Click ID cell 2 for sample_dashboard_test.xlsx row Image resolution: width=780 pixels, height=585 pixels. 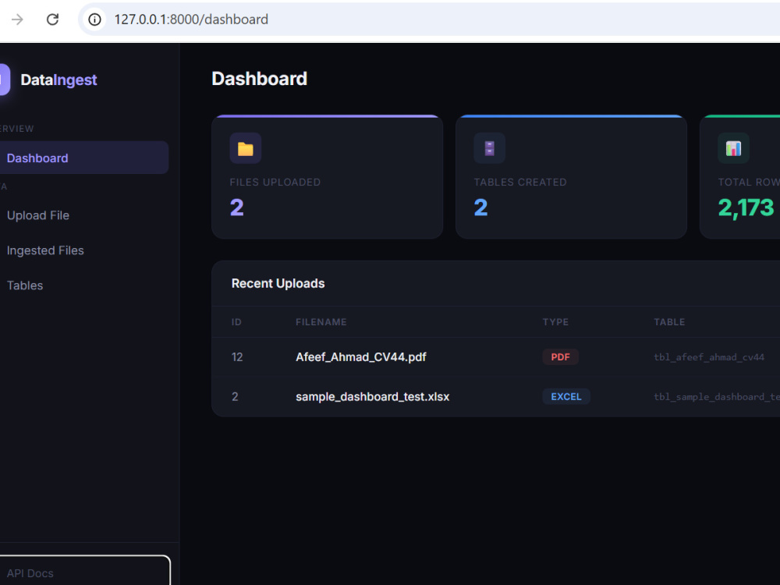tap(235, 396)
